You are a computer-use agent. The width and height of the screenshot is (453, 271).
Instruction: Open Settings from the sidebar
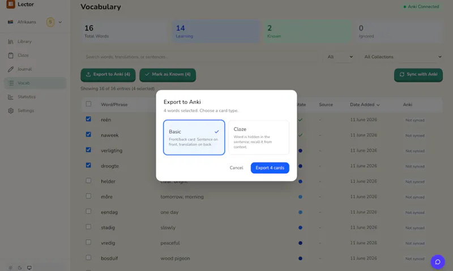tap(35, 111)
